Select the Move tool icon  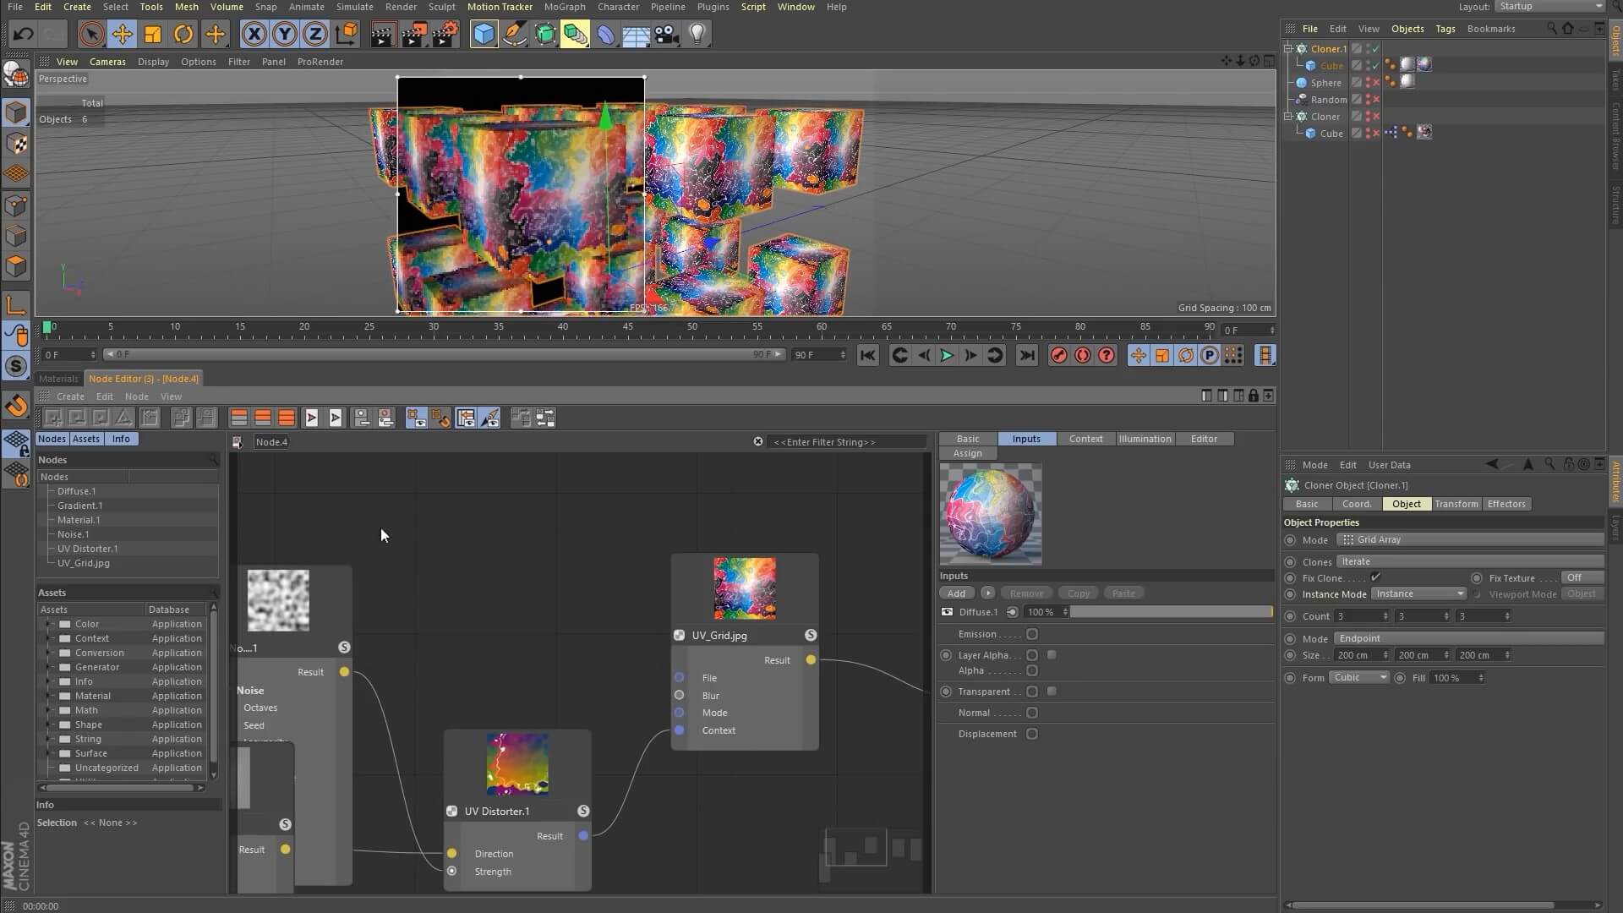click(122, 34)
